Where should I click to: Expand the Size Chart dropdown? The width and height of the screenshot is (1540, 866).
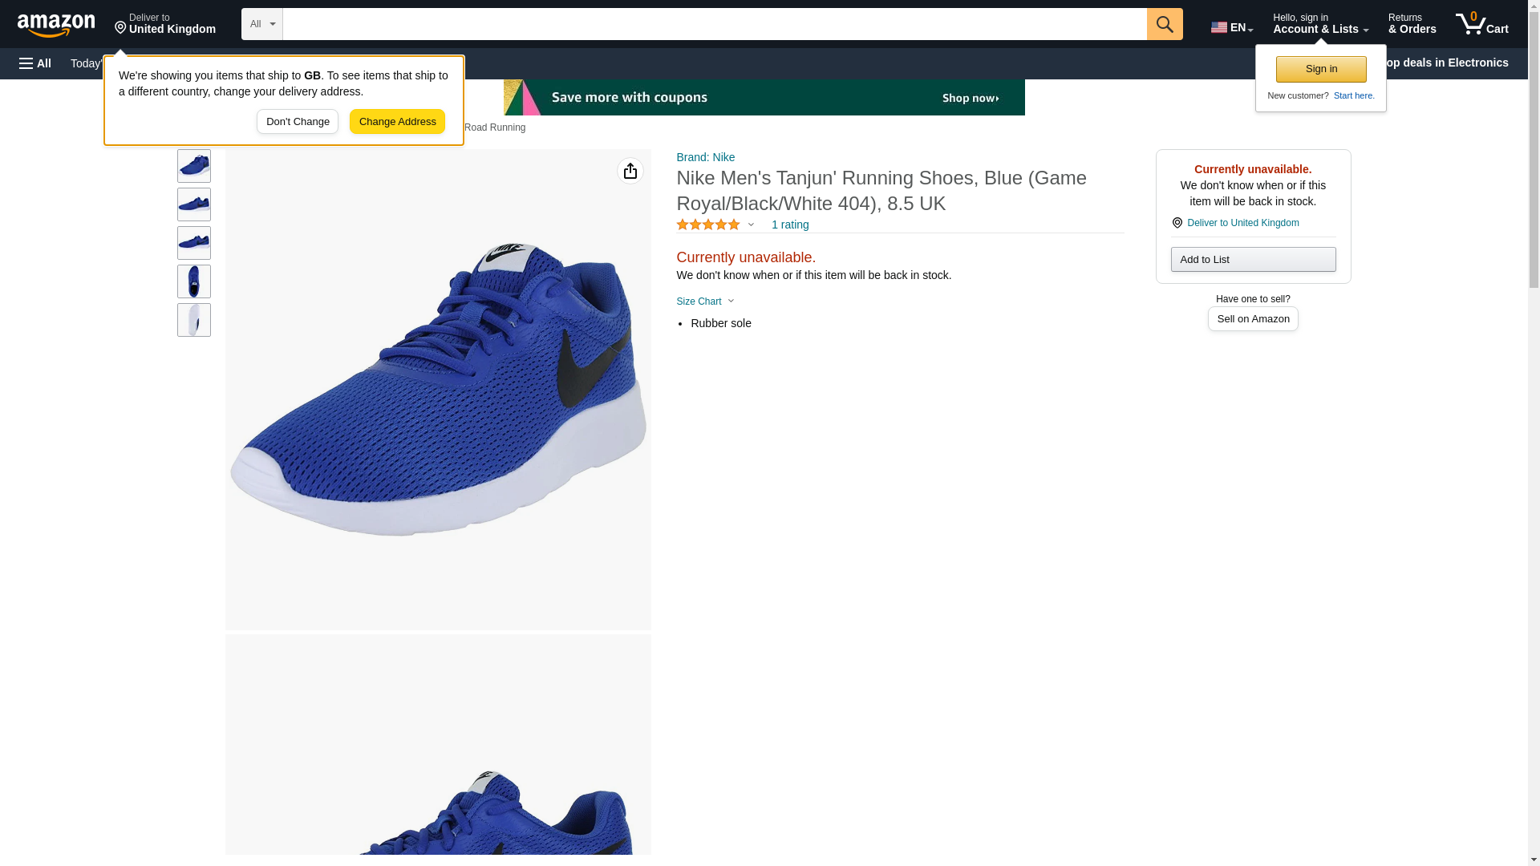705,301
